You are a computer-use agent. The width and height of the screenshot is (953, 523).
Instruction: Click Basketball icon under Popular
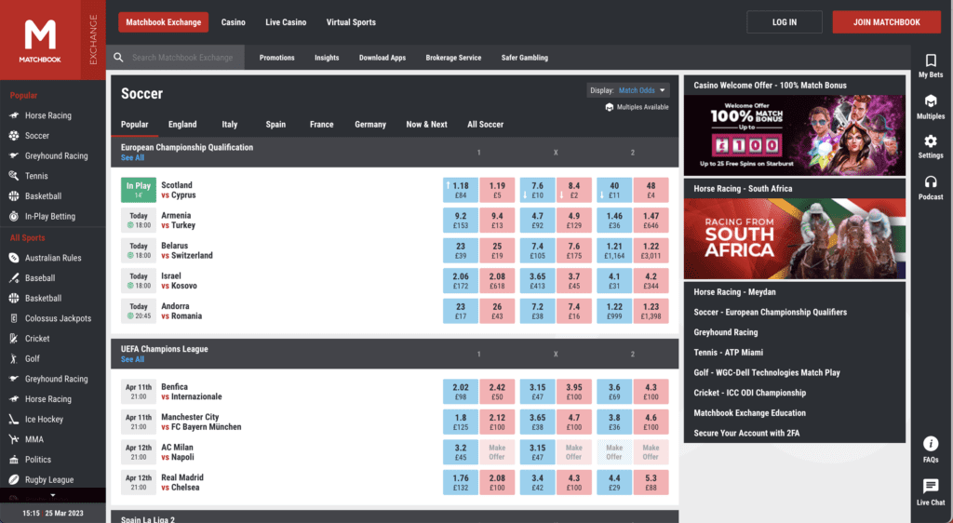pos(14,196)
